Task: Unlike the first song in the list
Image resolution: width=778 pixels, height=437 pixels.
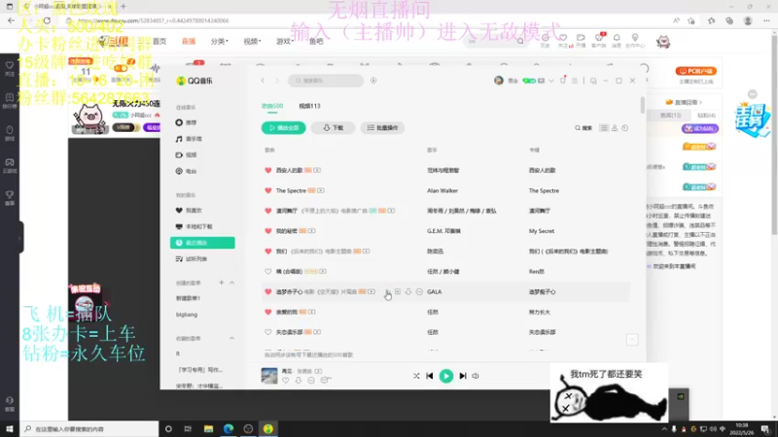Action: 268,170
